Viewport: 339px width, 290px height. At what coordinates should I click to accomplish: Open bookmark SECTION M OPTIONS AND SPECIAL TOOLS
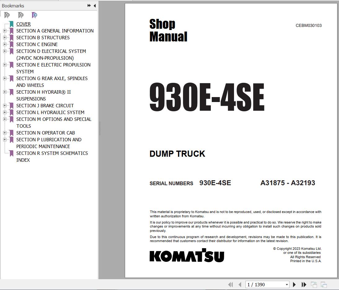pos(54,123)
